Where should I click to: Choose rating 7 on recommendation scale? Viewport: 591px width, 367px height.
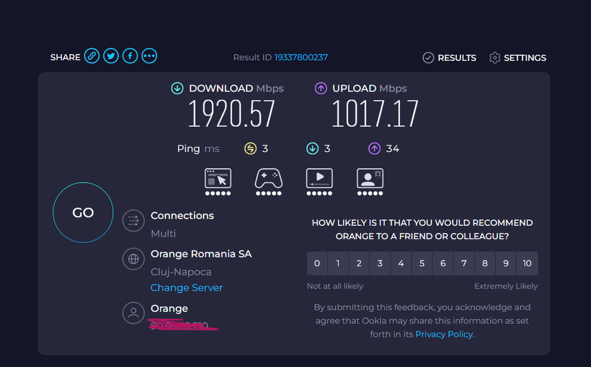click(x=464, y=263)
